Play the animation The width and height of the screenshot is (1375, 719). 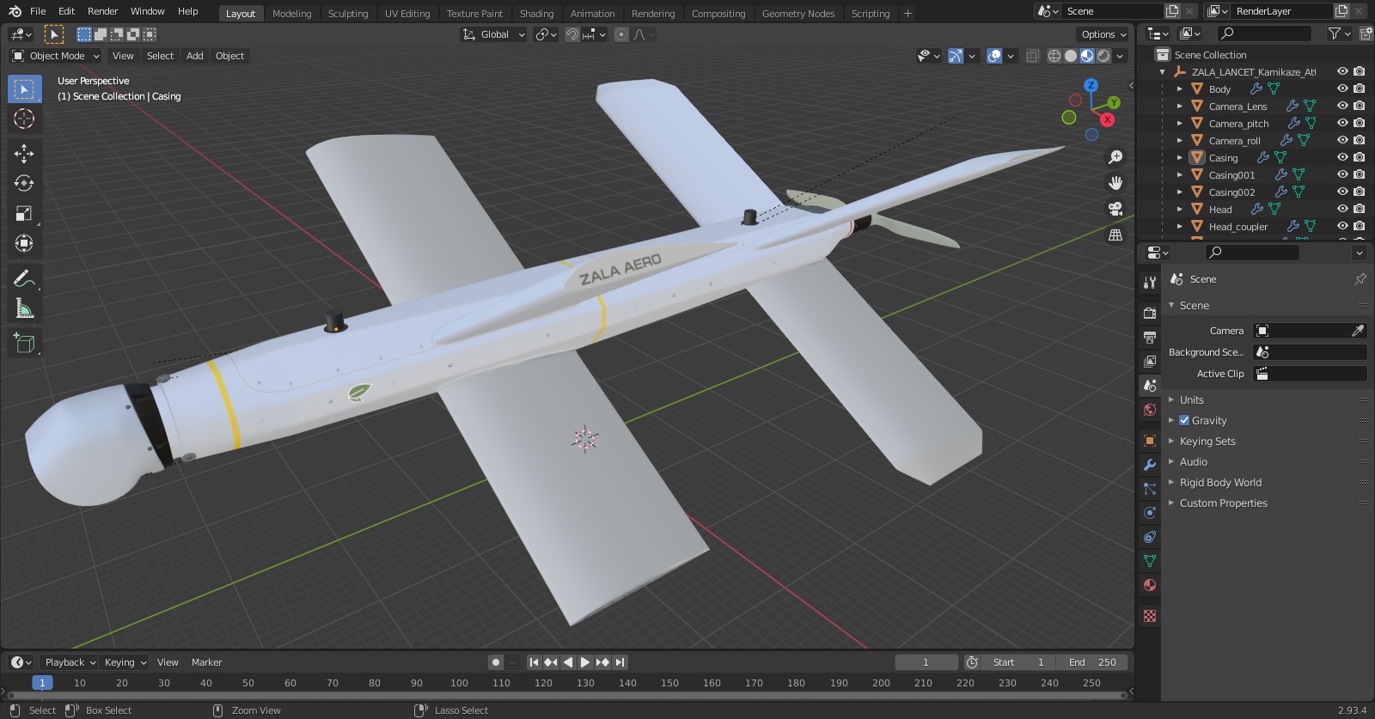click(x=585, y=662)
